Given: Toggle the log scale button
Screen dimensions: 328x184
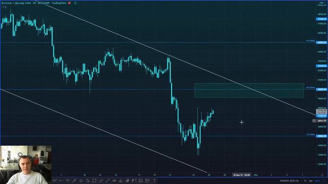Looking at the screenshot, I should coord(311,181).
